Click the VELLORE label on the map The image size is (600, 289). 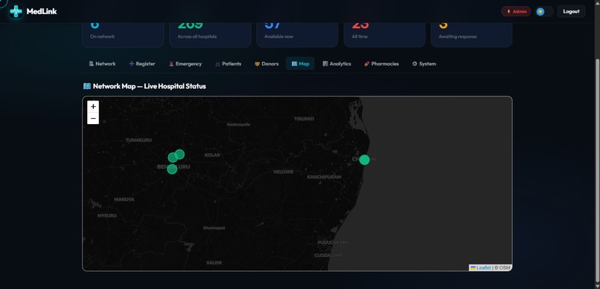283,172
